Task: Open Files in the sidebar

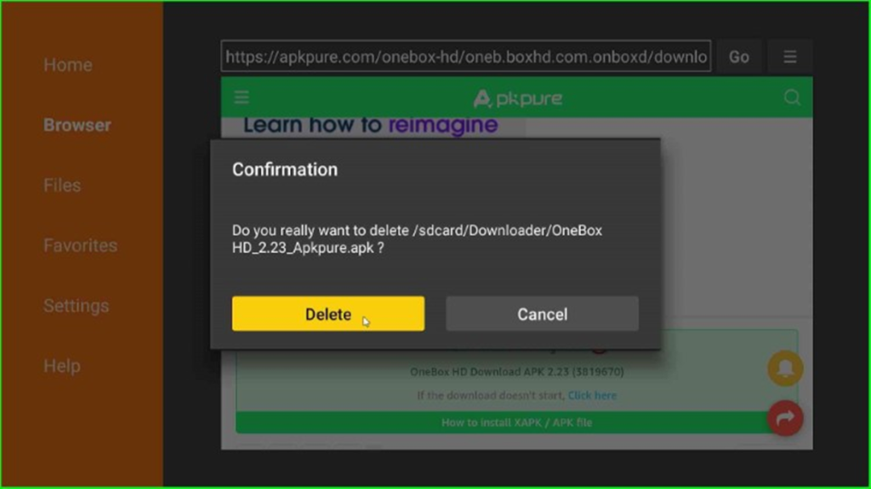Action: pyautogui.click(x=62, y=185)
